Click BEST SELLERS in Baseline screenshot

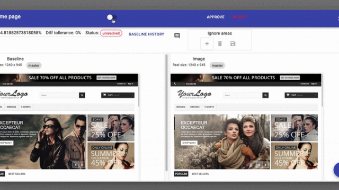coord(17,174)
